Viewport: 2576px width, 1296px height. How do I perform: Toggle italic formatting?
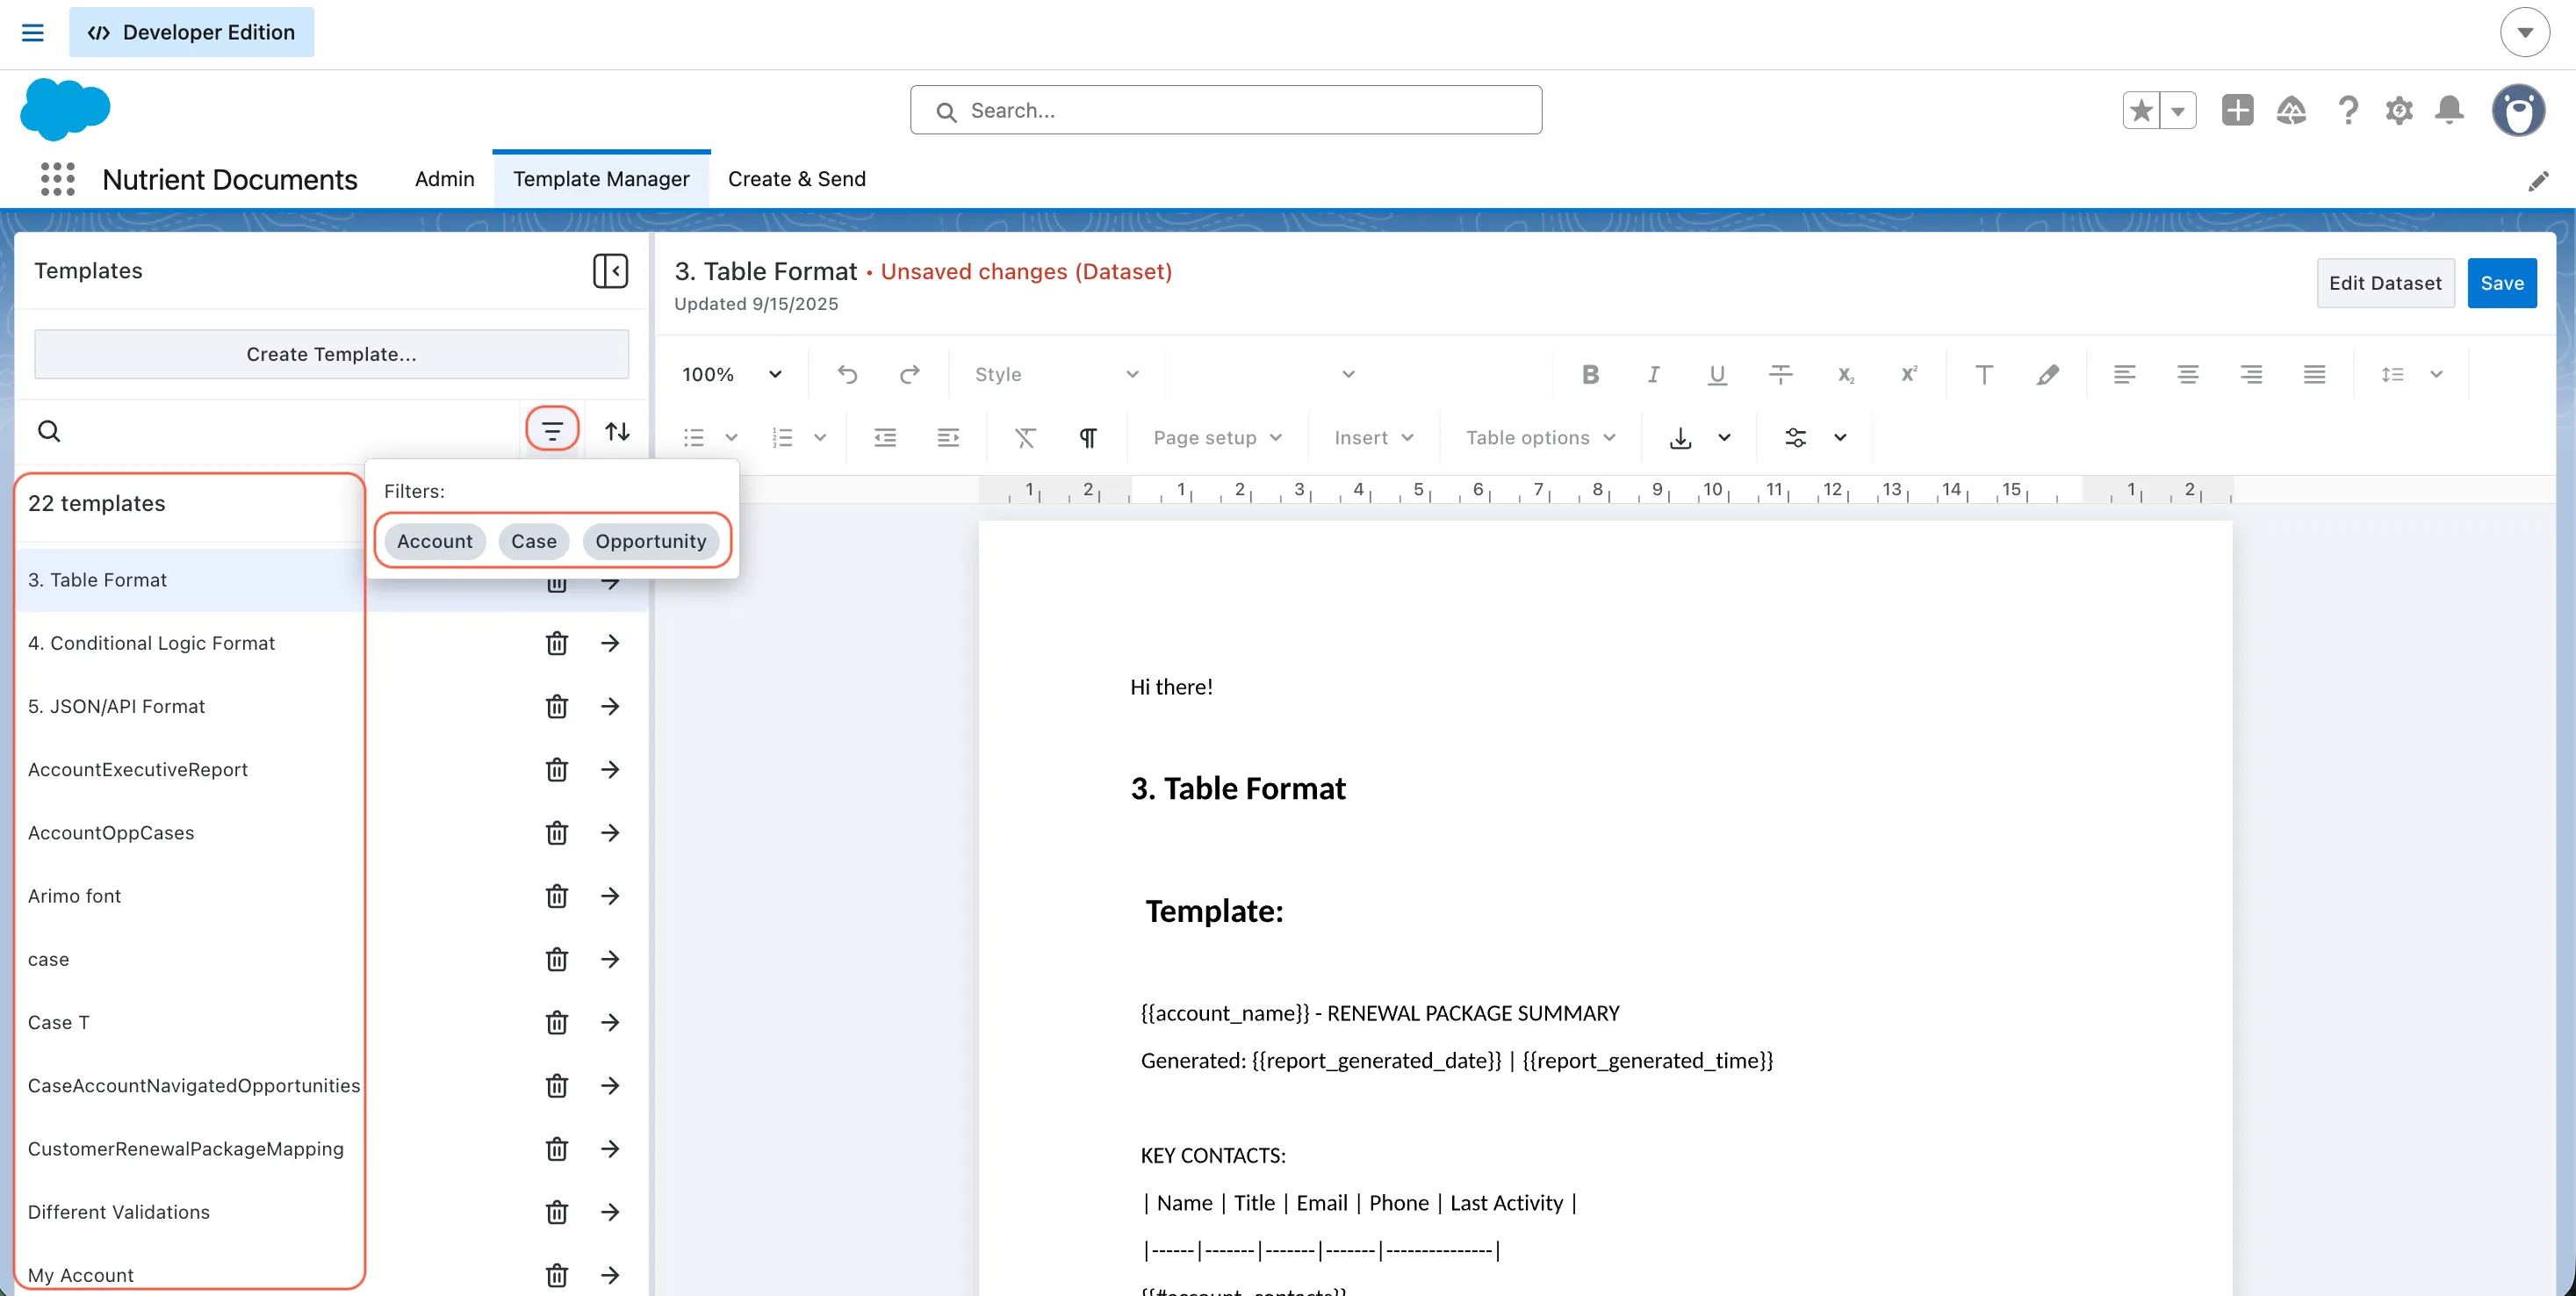pyautogui.click(x=1653, y=374)
